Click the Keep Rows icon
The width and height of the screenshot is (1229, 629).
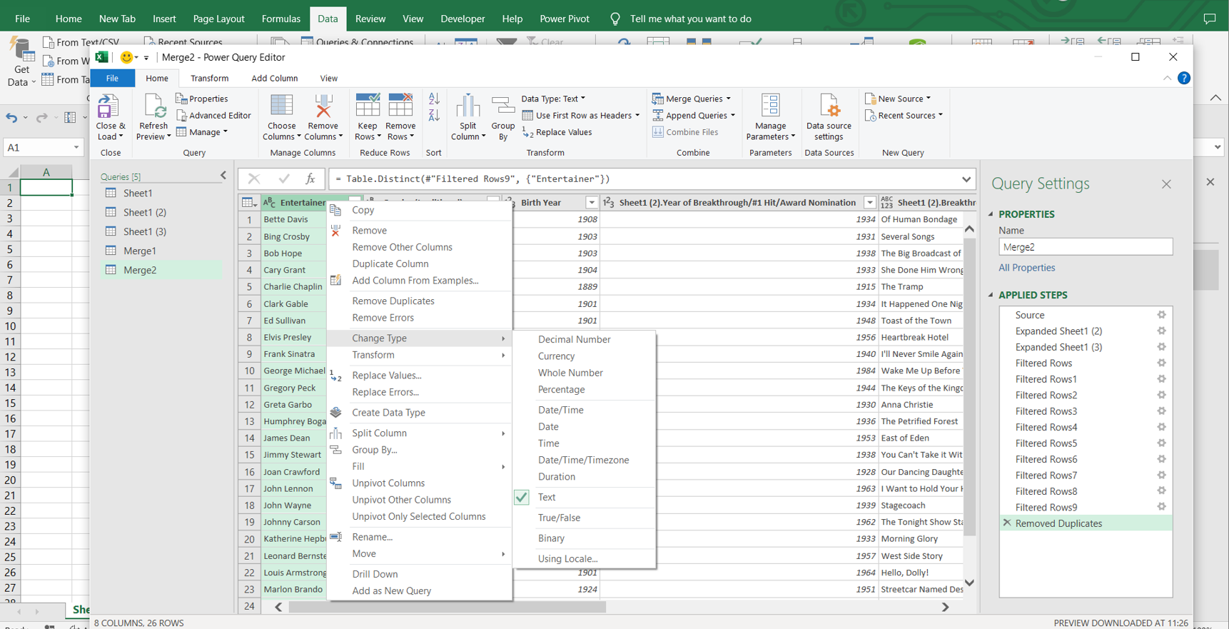[368, 106]
